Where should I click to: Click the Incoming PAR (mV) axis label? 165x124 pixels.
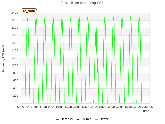pos(3,59)
